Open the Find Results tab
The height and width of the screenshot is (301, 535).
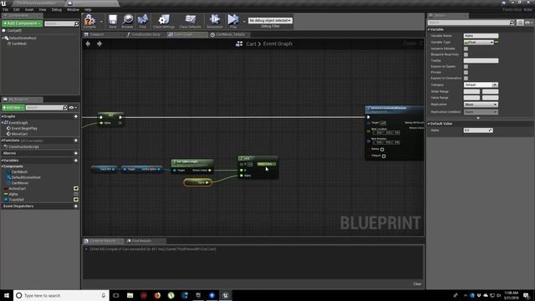point(141,241)
